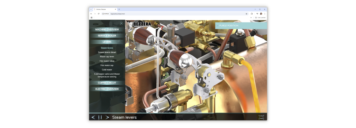Expand the SERVICE BOILER section
The image size is (356, 128).
coord(107,36)
